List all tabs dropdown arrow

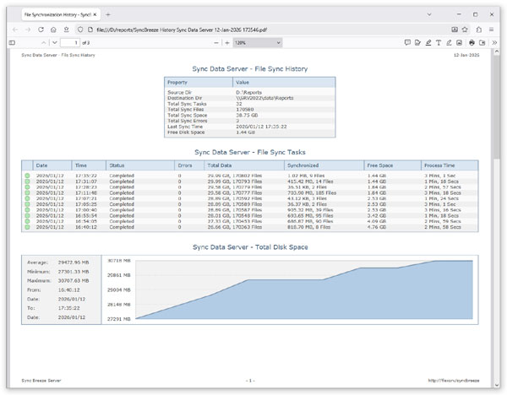point(429,14)
